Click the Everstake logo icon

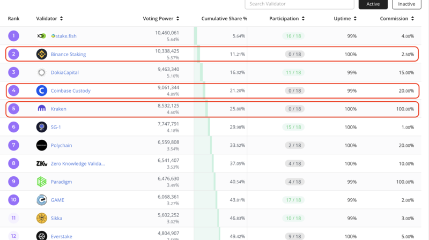tap(42, 236)
